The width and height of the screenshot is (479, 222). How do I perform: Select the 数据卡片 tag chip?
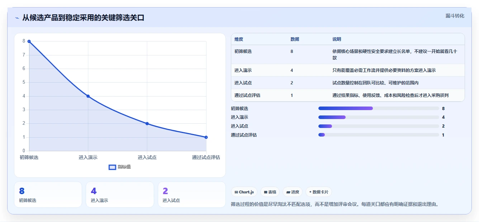(318, 192)
